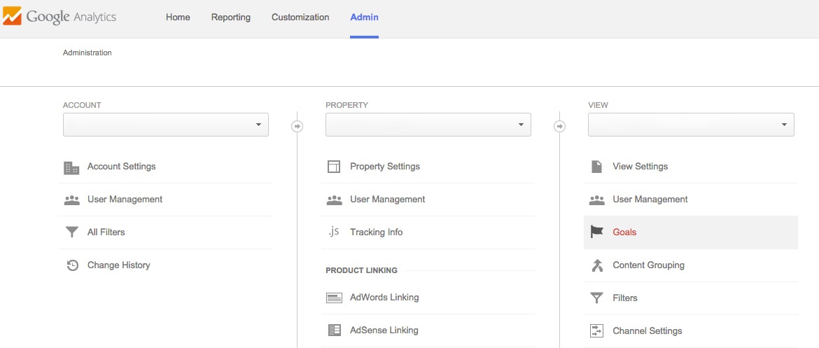Screen dimensions: 819x348
Task: Click the Account Settings building icon
Action: pos(71,167)
